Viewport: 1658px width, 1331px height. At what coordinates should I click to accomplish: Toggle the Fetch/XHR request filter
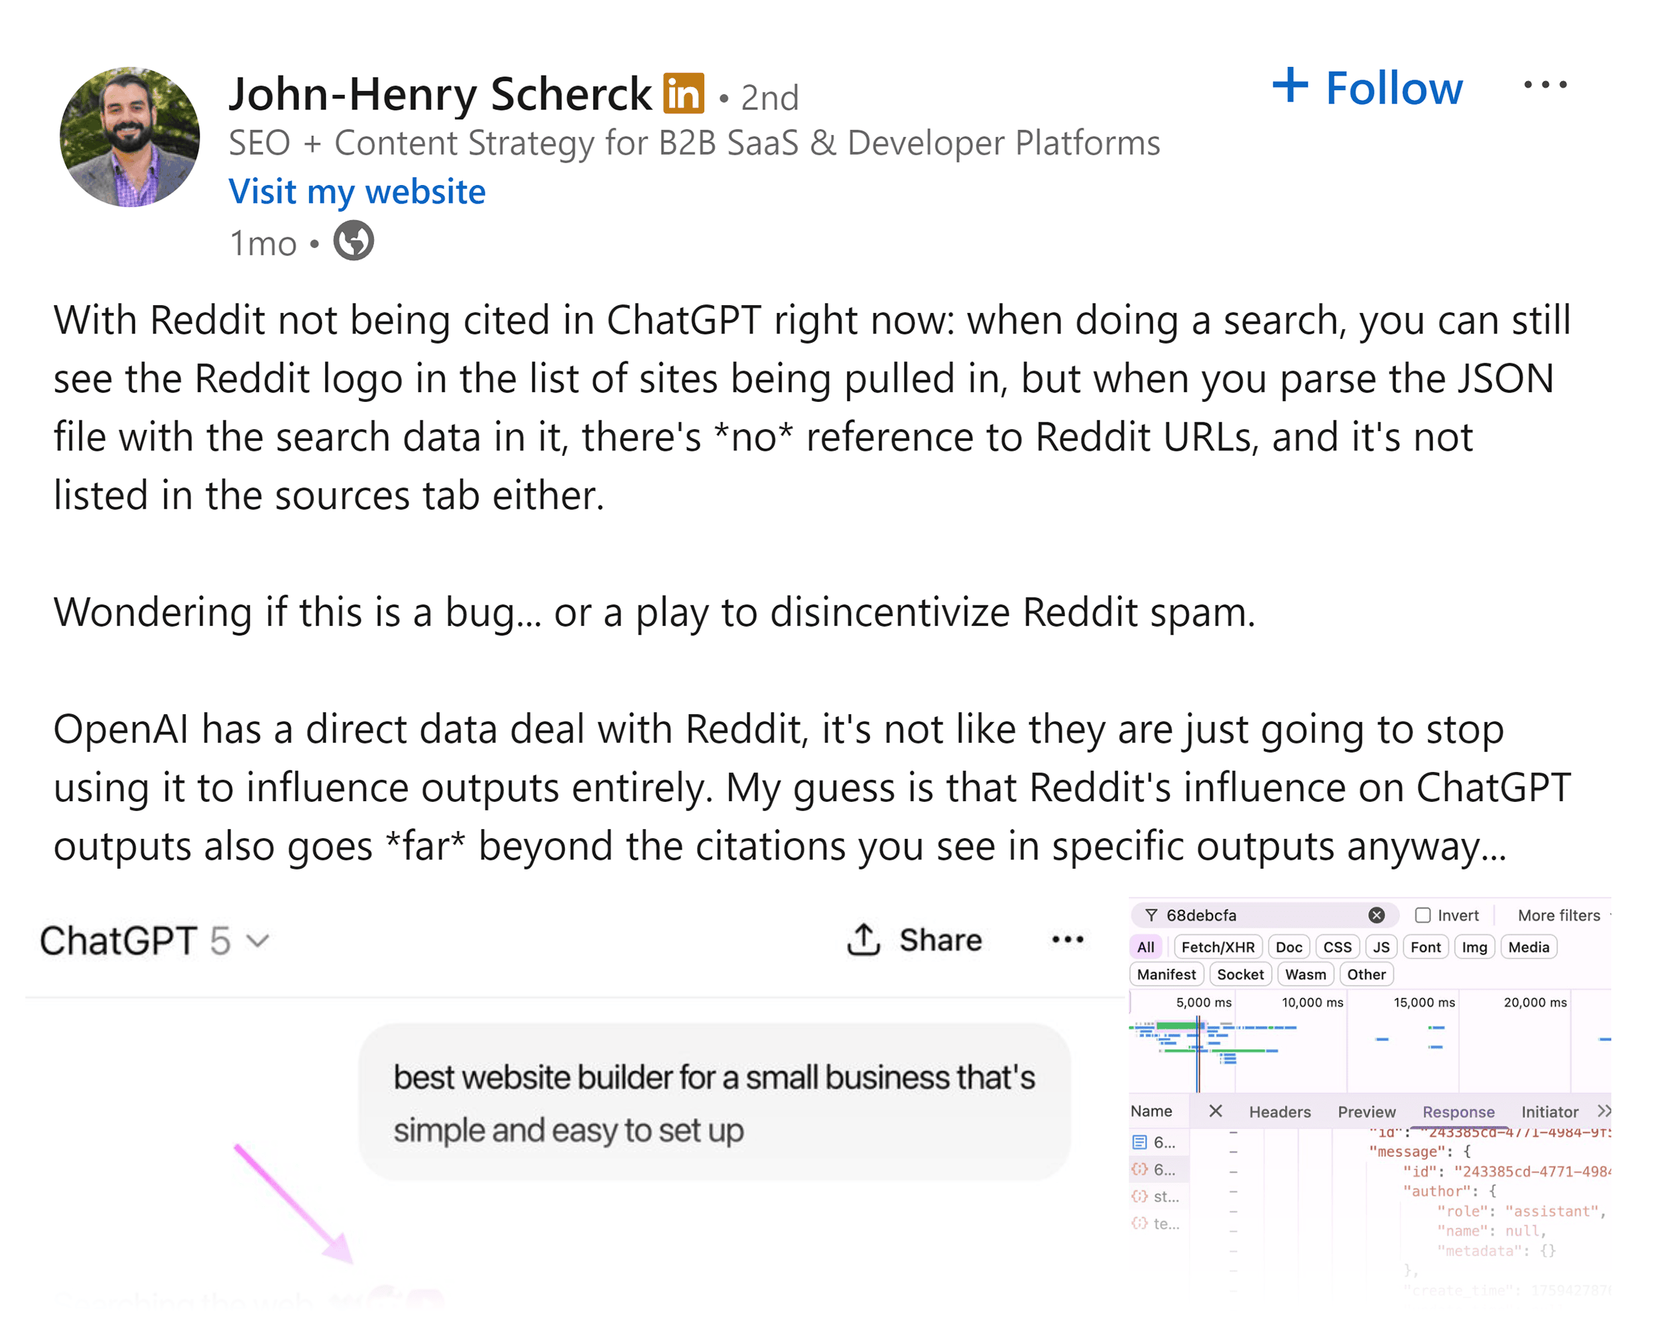point(1219,947)
